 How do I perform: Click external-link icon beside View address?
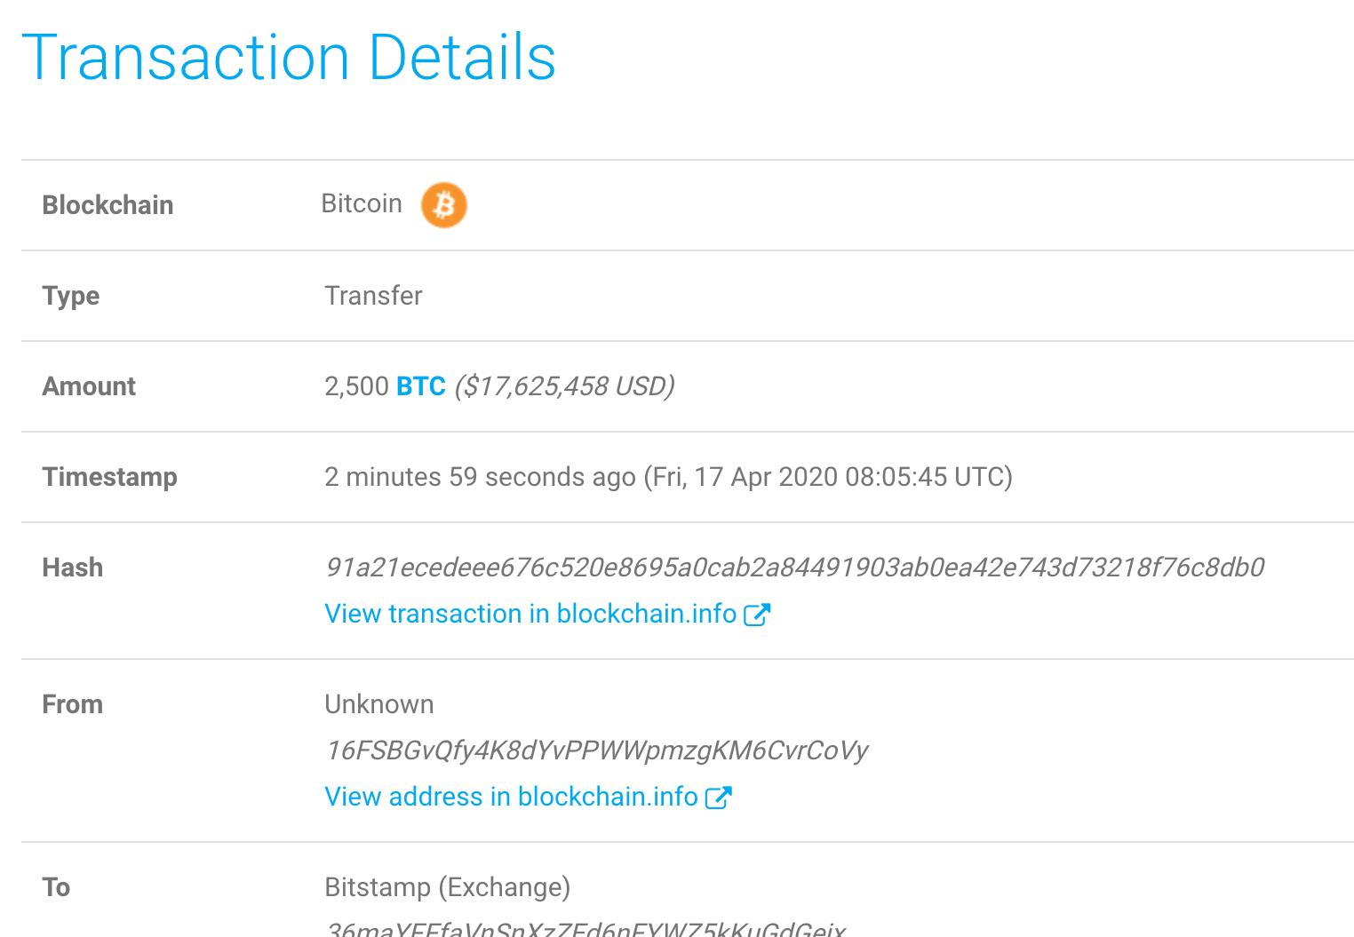[718, 798]
